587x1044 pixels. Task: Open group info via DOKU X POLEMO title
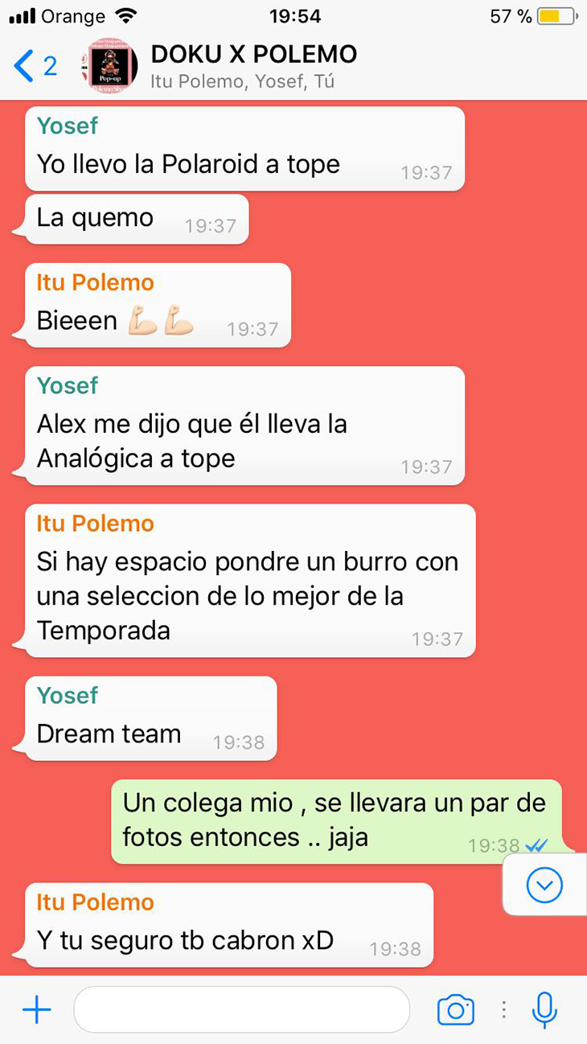click(x=253, y=54)
